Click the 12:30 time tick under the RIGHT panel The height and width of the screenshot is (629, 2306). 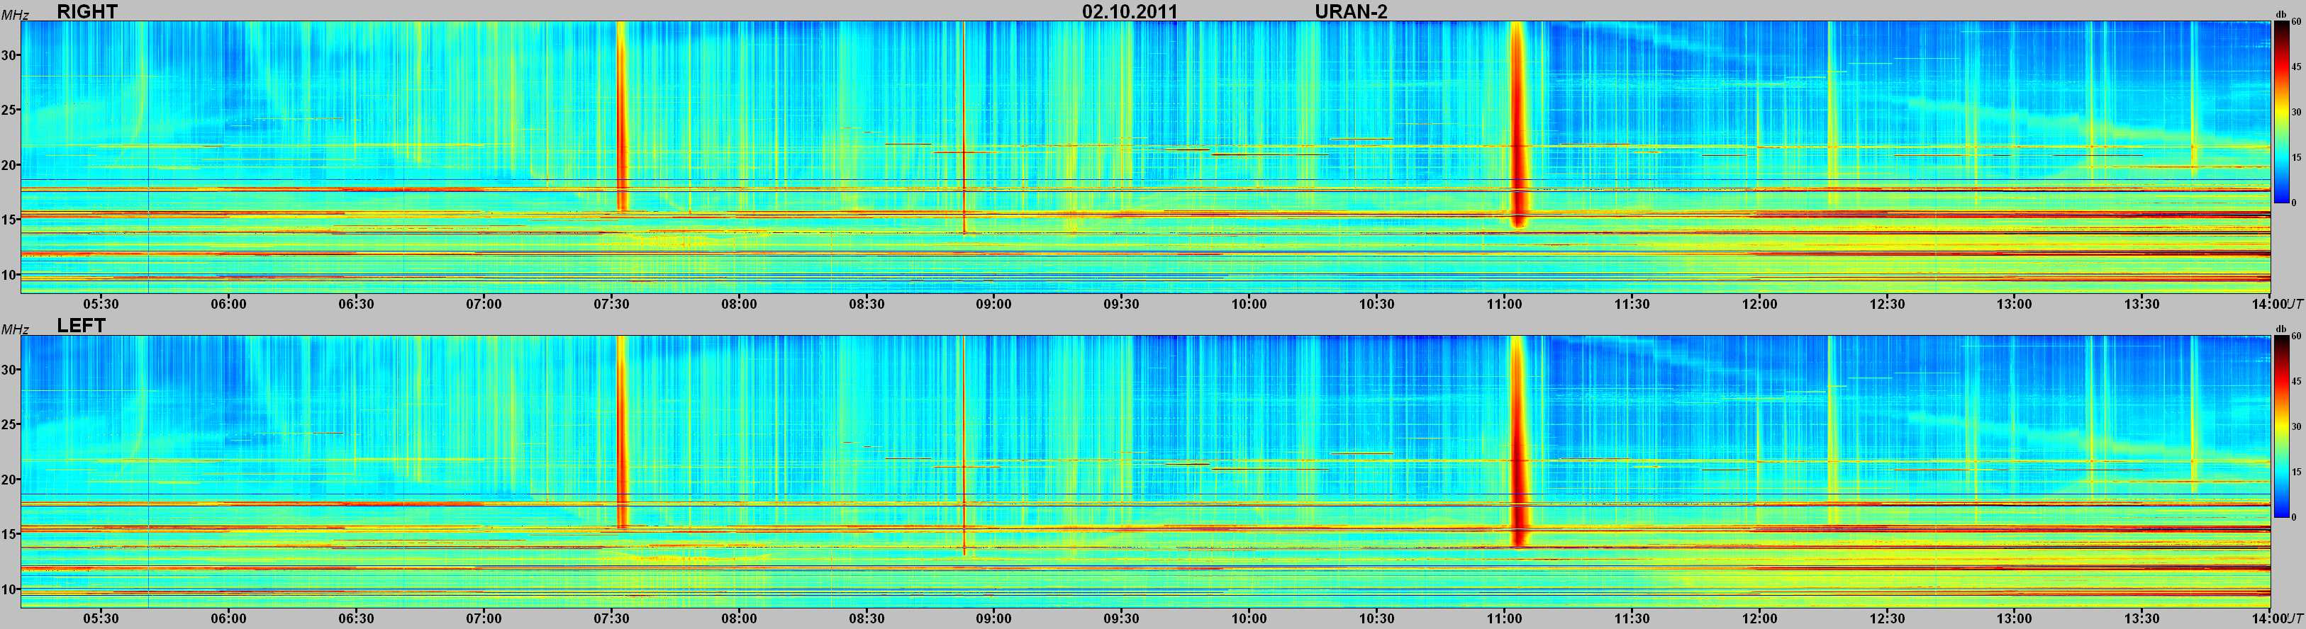point(1887,304)
